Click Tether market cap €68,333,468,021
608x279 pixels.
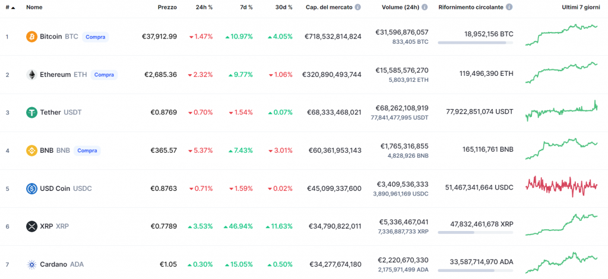coord(334,113)
